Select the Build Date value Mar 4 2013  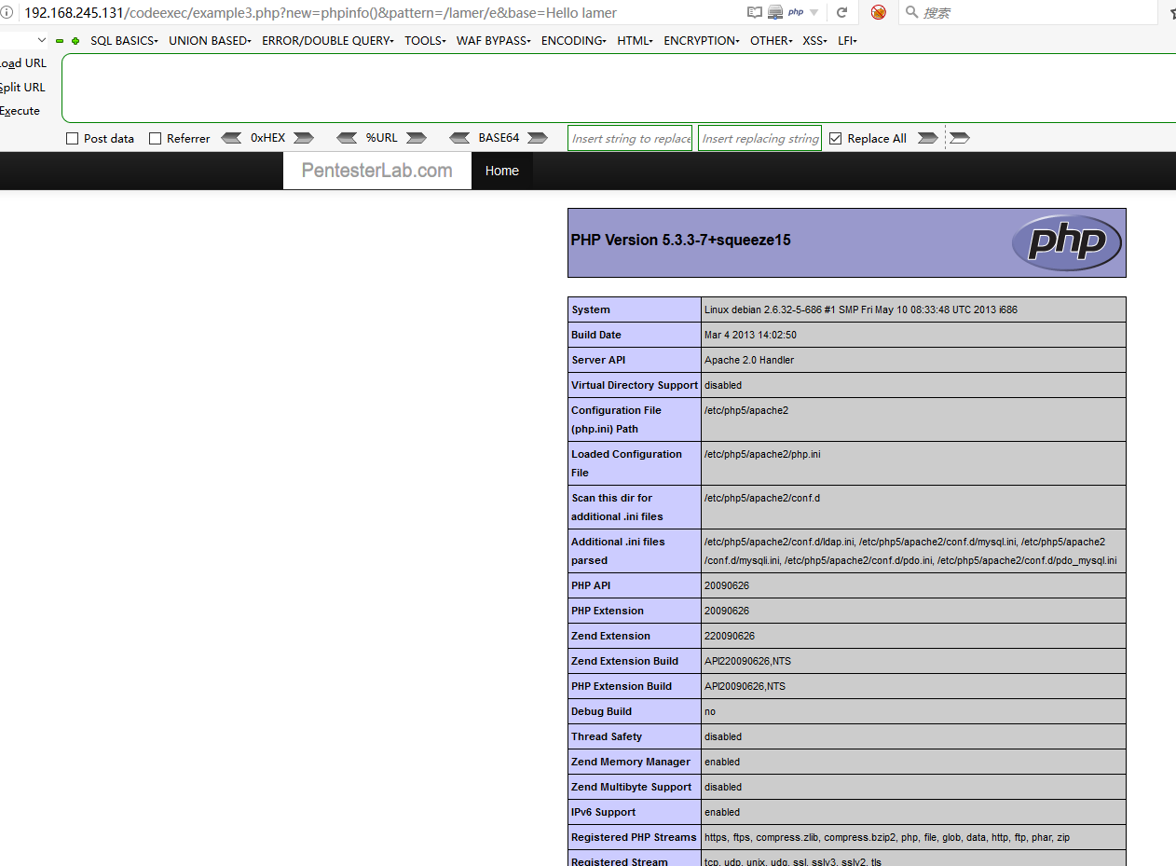click(x=750, y=335)
